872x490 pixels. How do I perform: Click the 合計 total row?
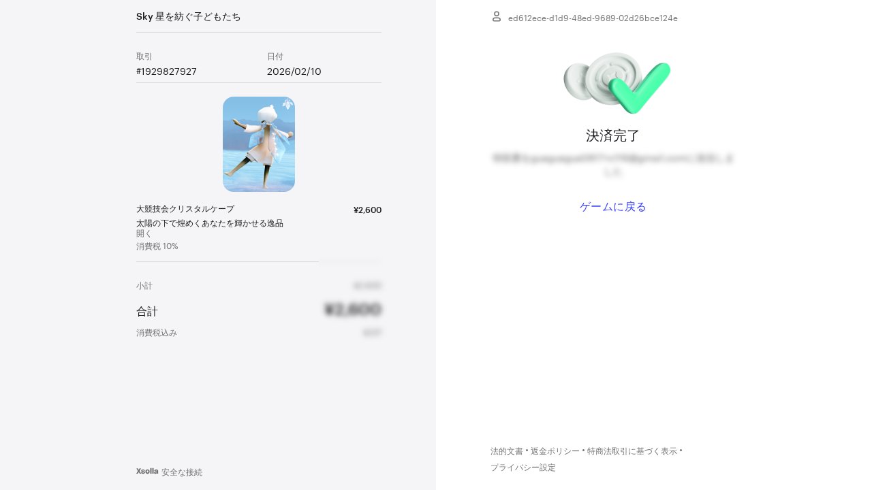coord(259,311)
